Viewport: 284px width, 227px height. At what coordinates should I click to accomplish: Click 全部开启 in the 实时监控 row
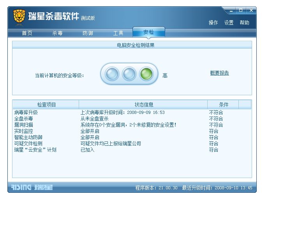90,131
